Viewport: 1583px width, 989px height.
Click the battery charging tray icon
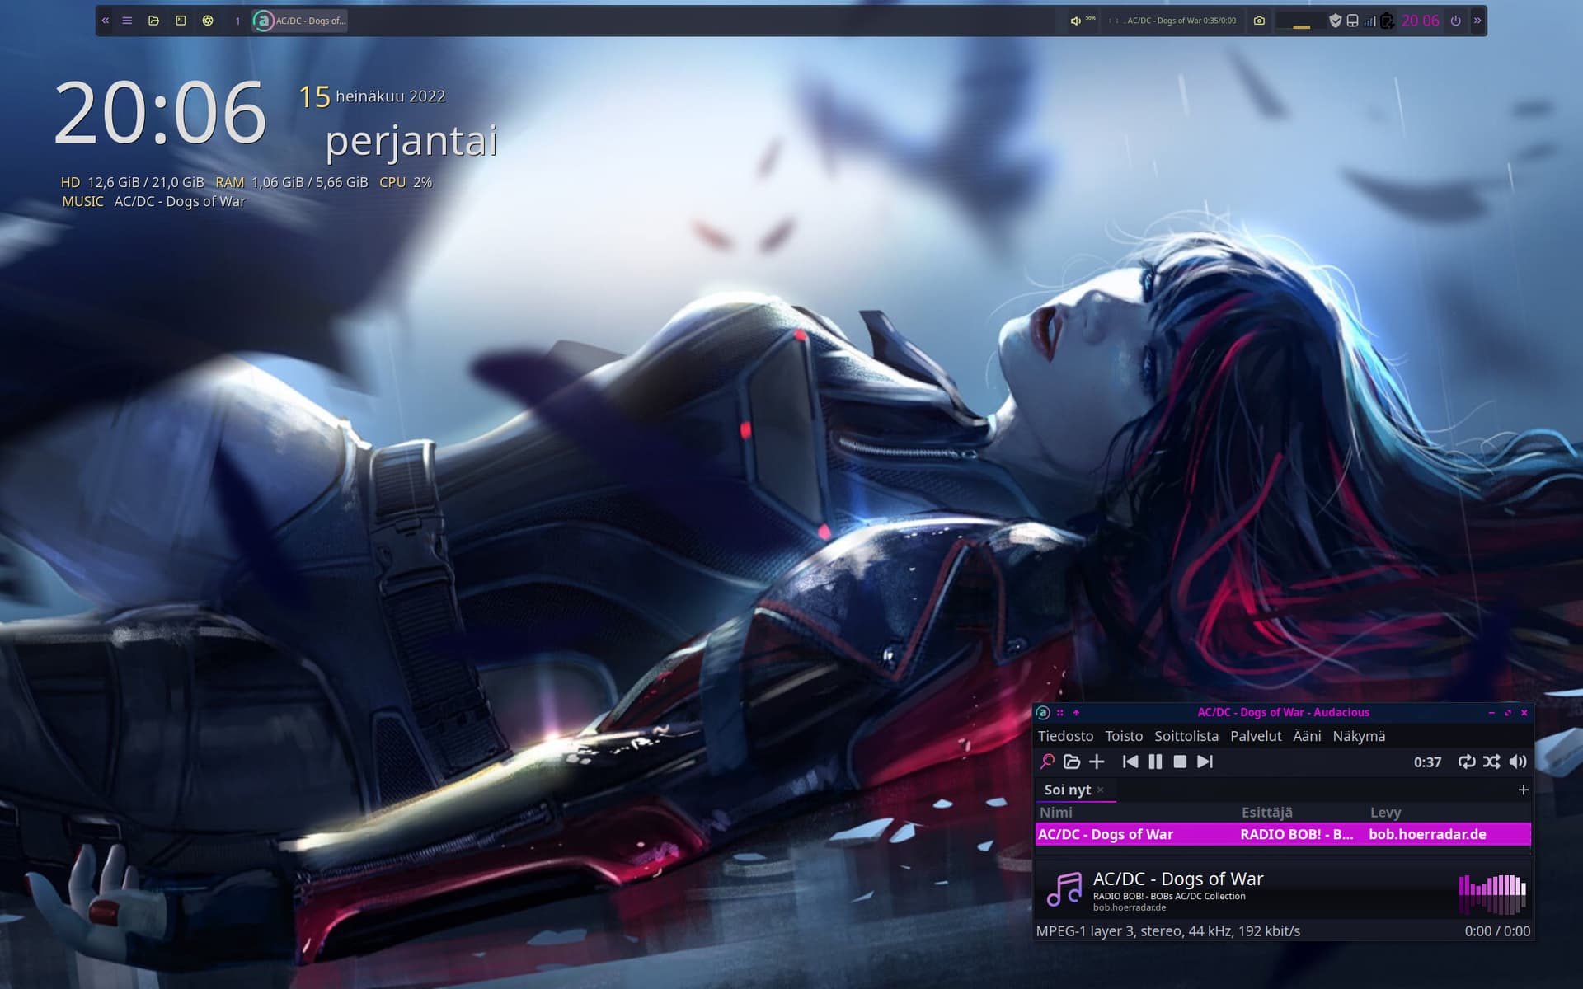[1387, 21]
